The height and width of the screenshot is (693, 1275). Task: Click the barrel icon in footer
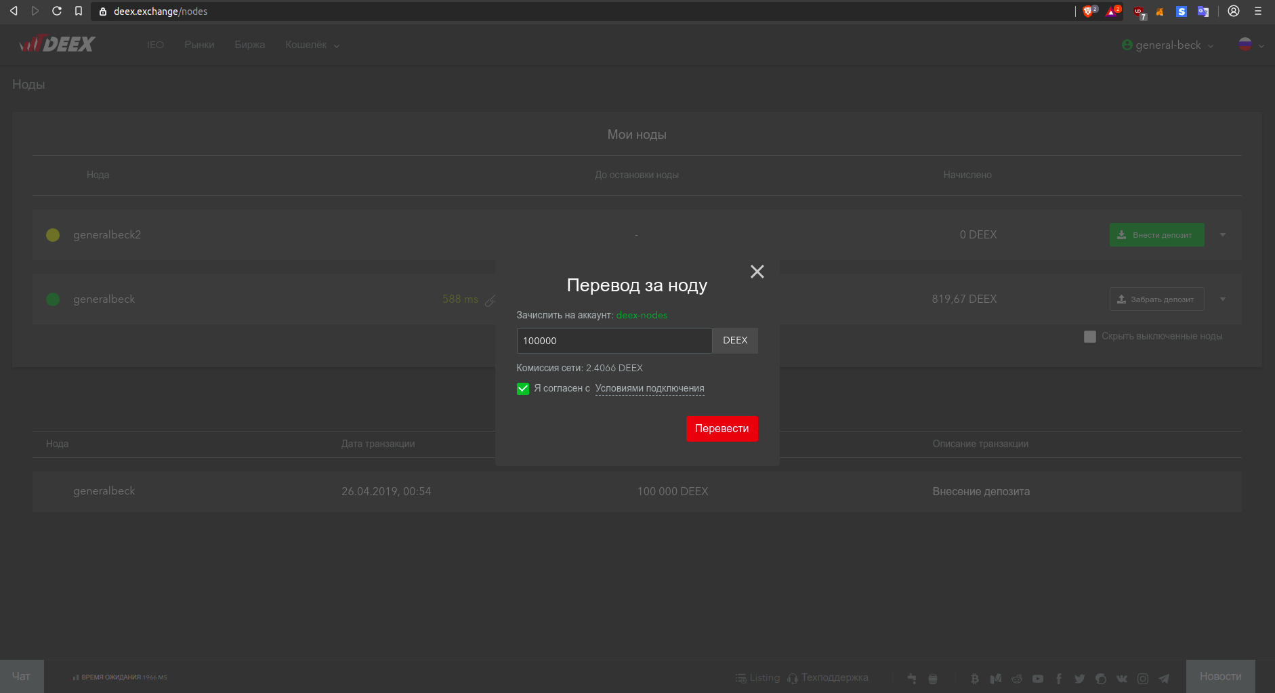(933, 678)
